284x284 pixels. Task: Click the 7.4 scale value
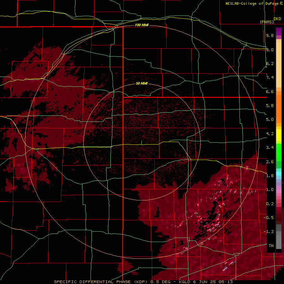(270, 78)
